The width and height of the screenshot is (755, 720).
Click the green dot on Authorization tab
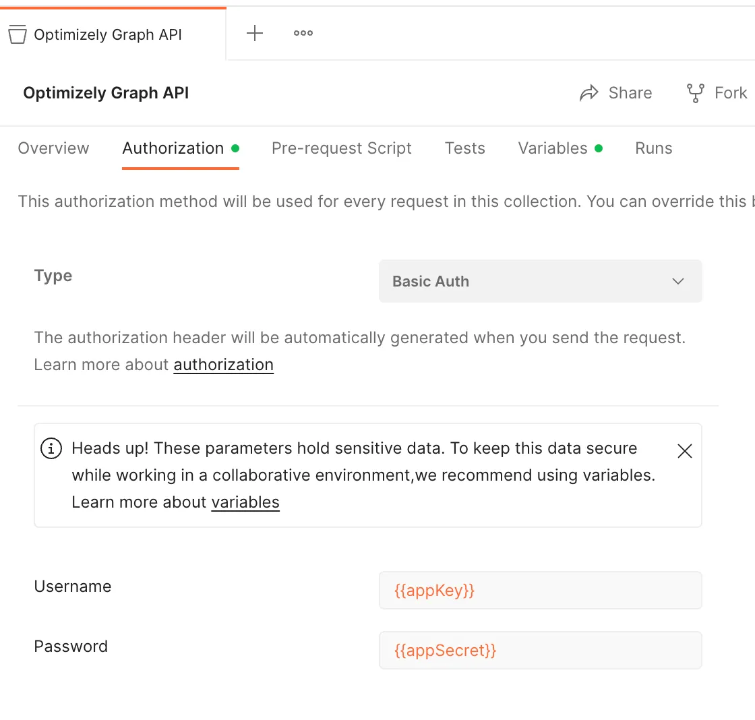point(235,148)
